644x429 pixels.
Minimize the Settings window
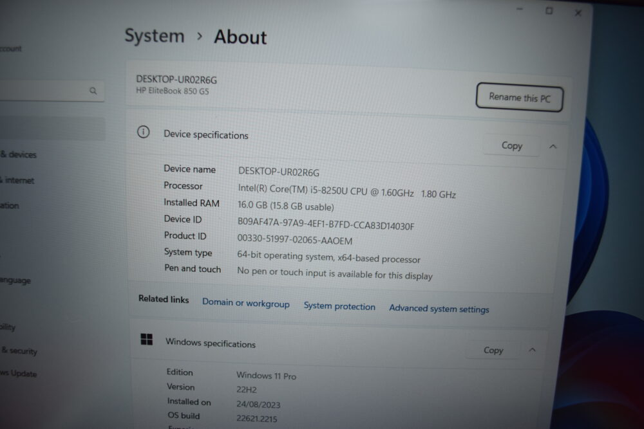[x=520, y=8]
